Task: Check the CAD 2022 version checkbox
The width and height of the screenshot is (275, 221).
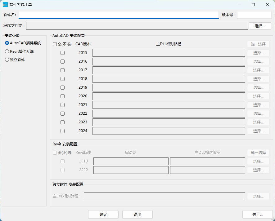Action: click(x=62, y=113)
